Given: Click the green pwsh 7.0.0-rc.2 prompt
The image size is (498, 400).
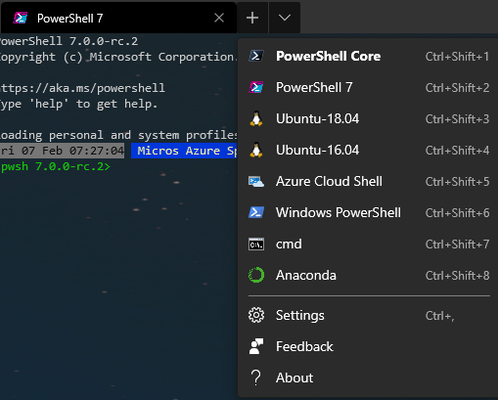Looking at the screenshot, I should [56, 166].
